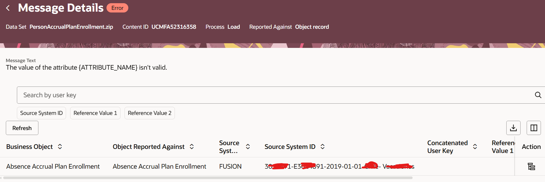Click the Content ID UCMFA52316358 value

(174, 27)
